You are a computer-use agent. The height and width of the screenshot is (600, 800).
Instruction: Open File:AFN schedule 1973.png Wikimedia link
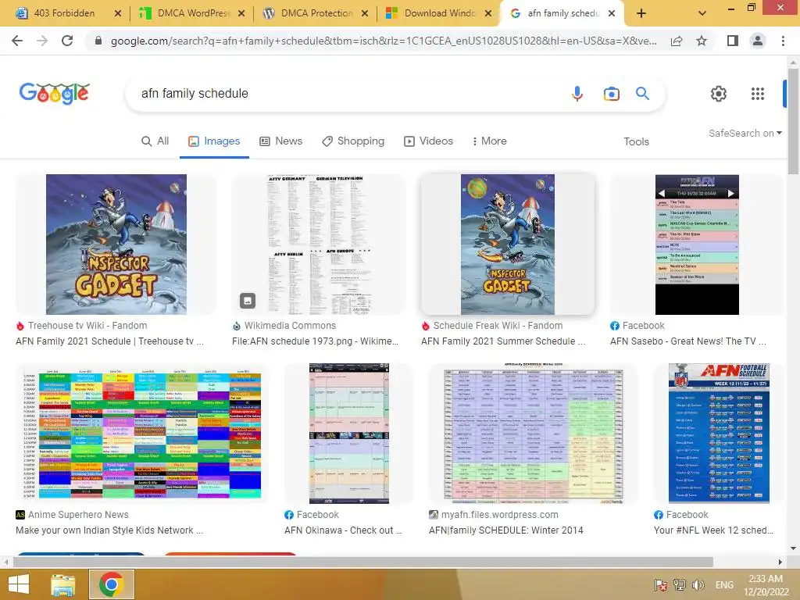coord(316,341)
